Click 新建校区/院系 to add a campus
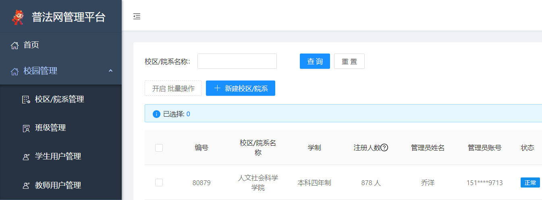This screenshot has height=200, width=542. pos(240,89)
